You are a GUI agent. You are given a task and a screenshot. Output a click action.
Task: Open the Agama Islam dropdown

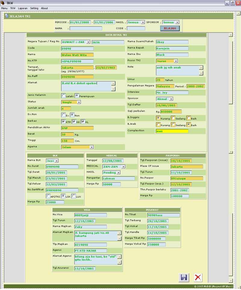tap(91, 147)
